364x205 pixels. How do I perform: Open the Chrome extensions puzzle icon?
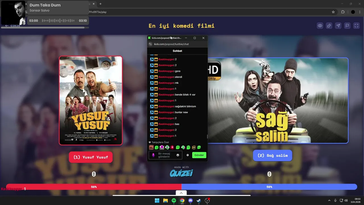(343, 12)
